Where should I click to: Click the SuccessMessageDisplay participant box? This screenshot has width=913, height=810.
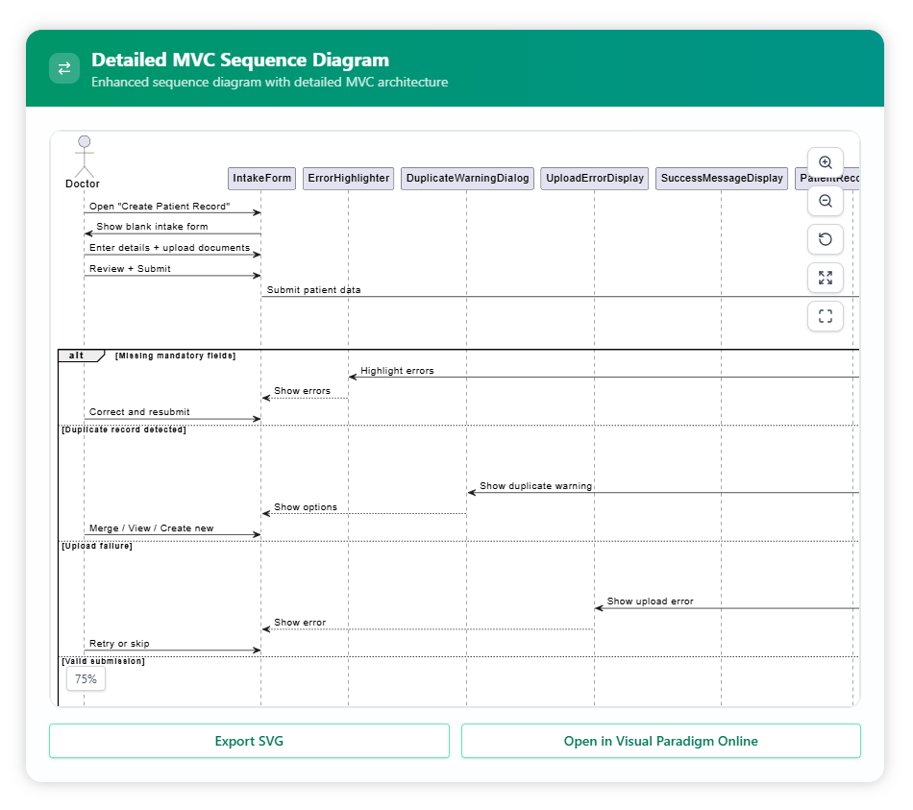[x=722, y=178]
